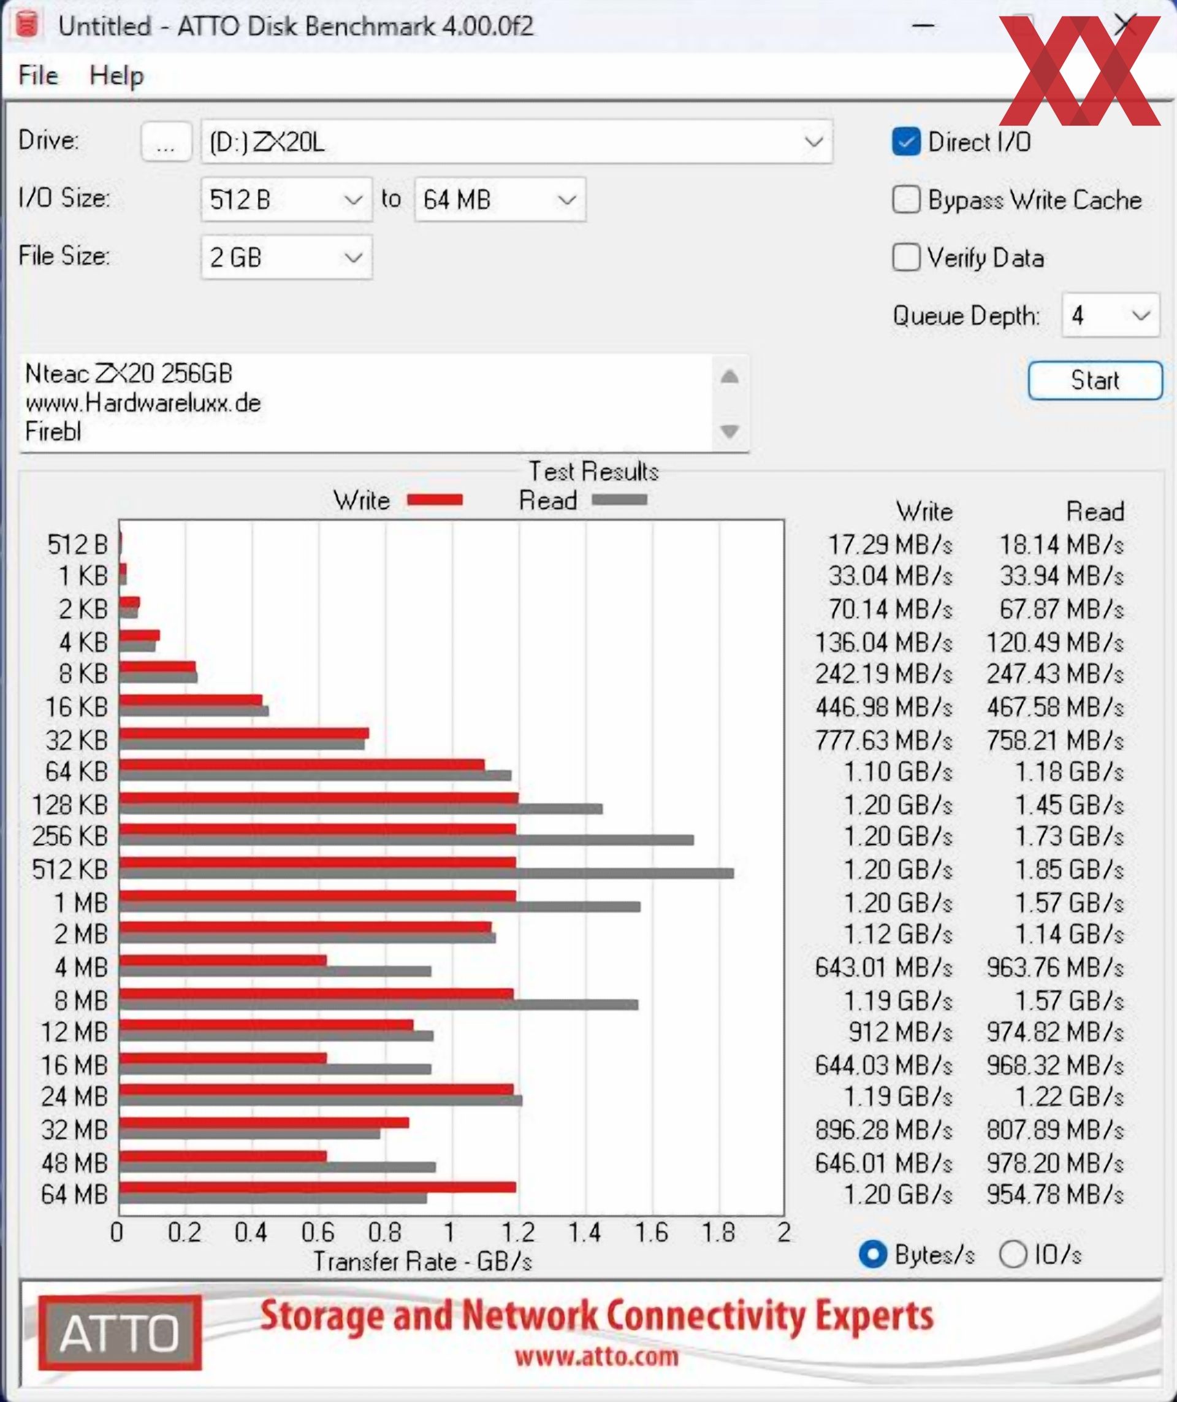This screenshot has height=1402, width=1177.
Task: Click the 18.14 MB/s read value
Action: (1061, 544)
